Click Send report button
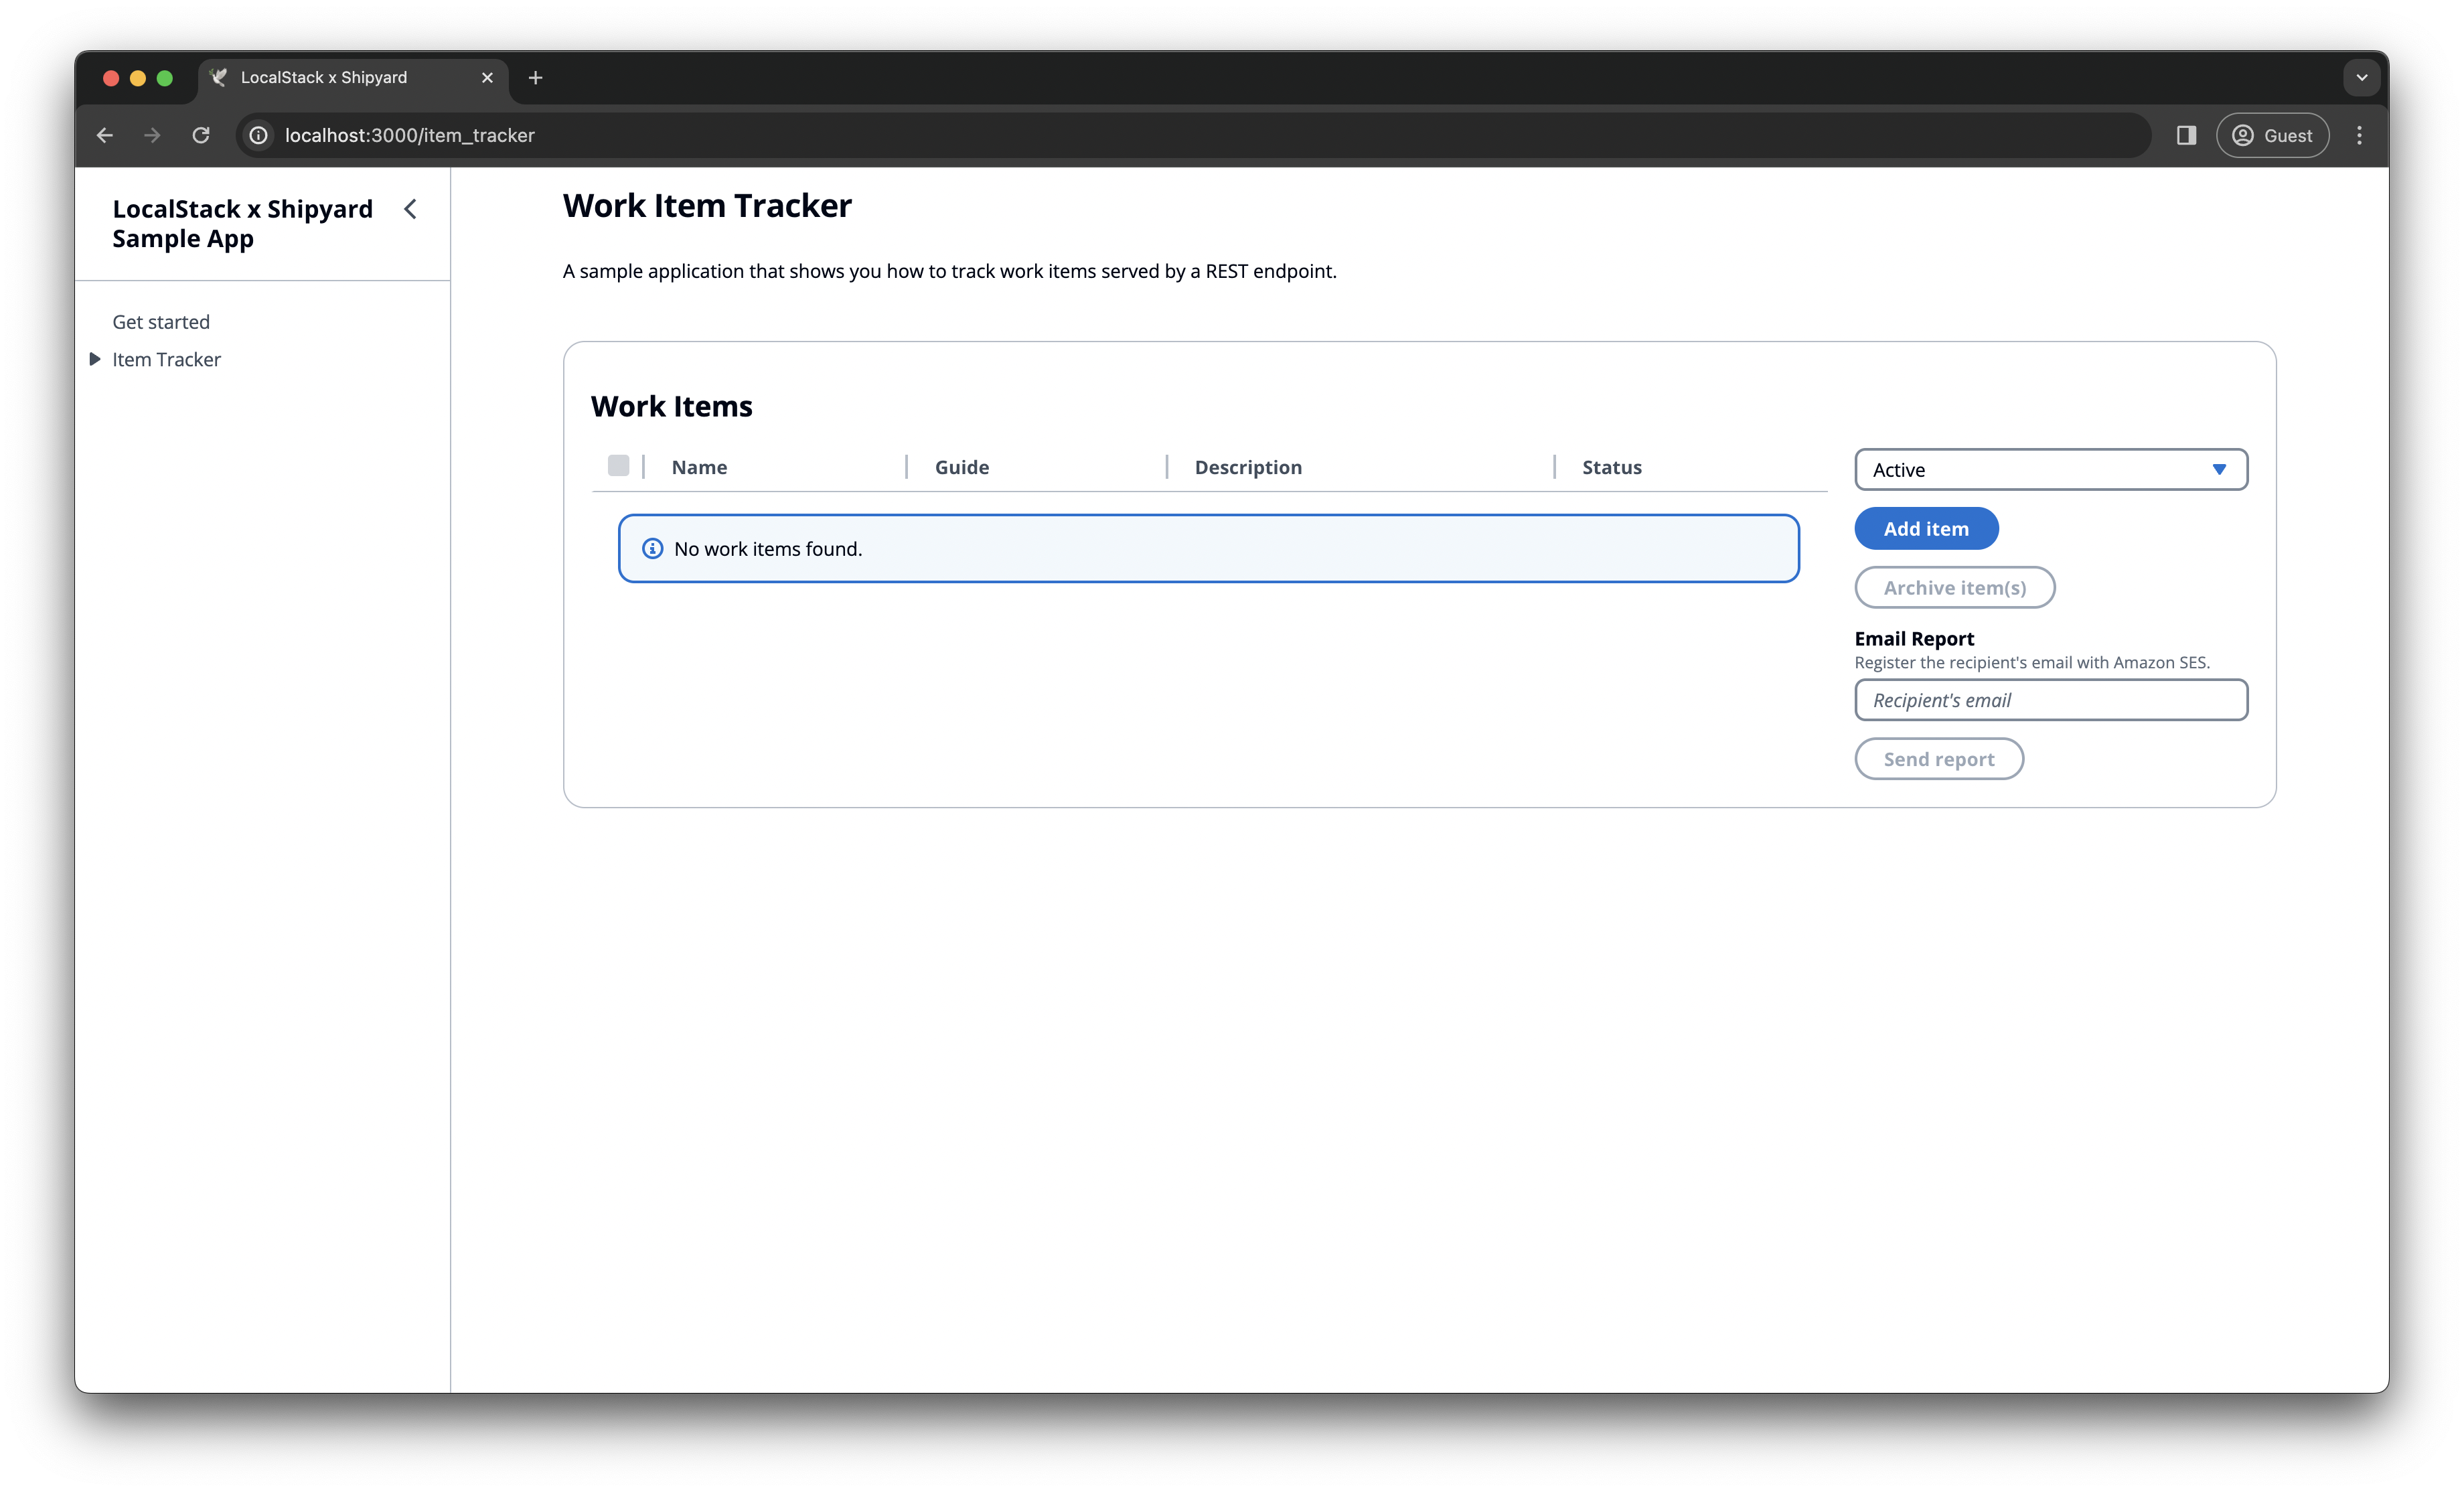 tap(1938, 758)
